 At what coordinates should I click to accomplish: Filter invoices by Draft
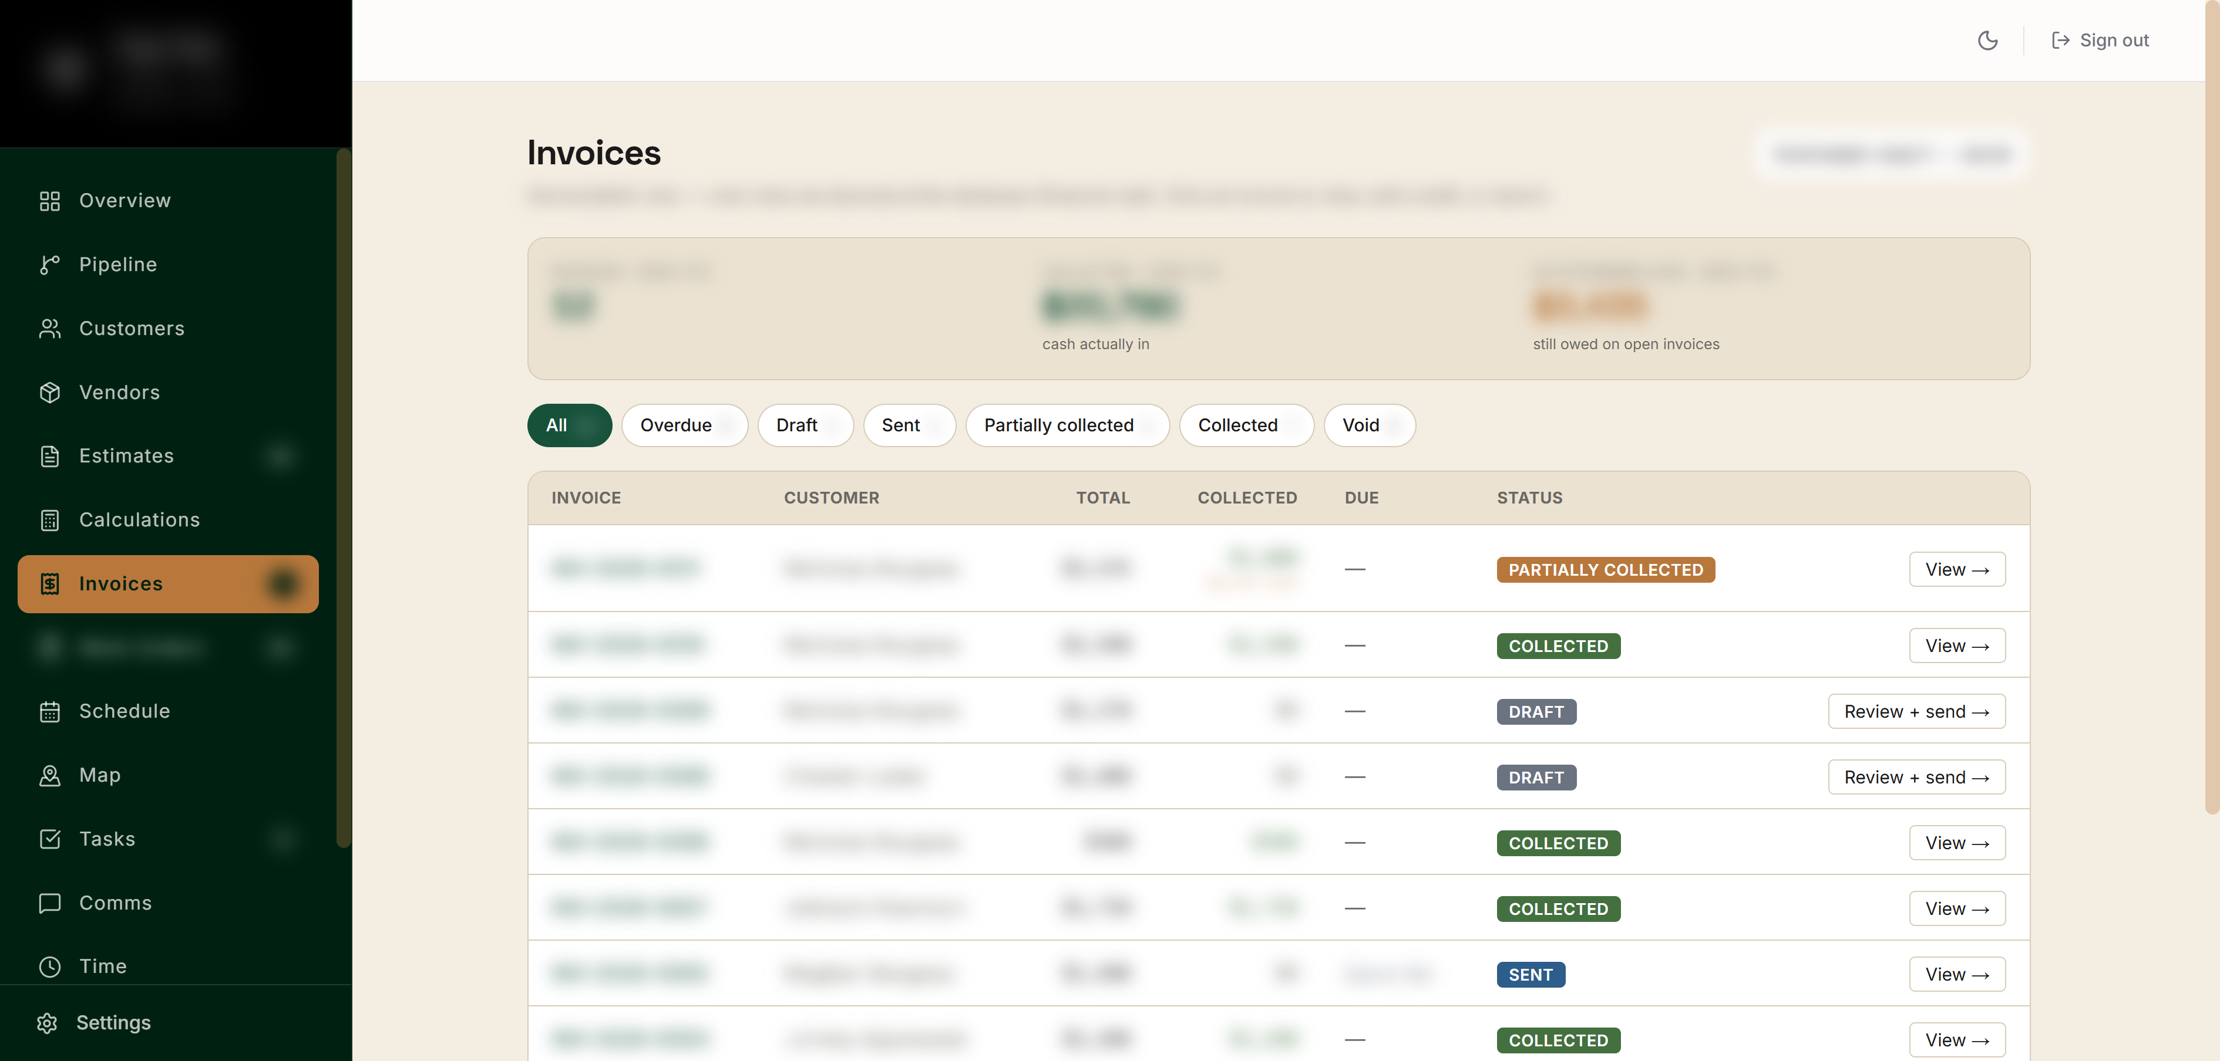805,425
